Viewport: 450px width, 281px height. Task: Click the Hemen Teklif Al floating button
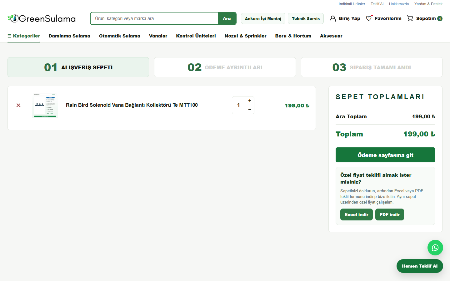coord(420,266)
